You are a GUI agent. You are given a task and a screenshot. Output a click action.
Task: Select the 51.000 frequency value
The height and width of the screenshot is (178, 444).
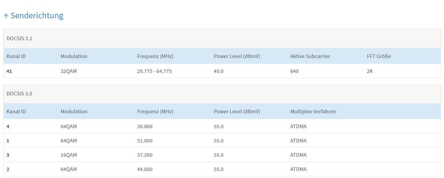pos(145,141)
